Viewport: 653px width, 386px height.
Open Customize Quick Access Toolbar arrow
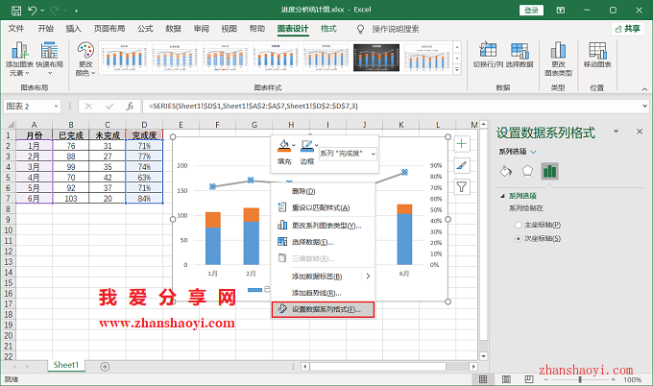76,11
